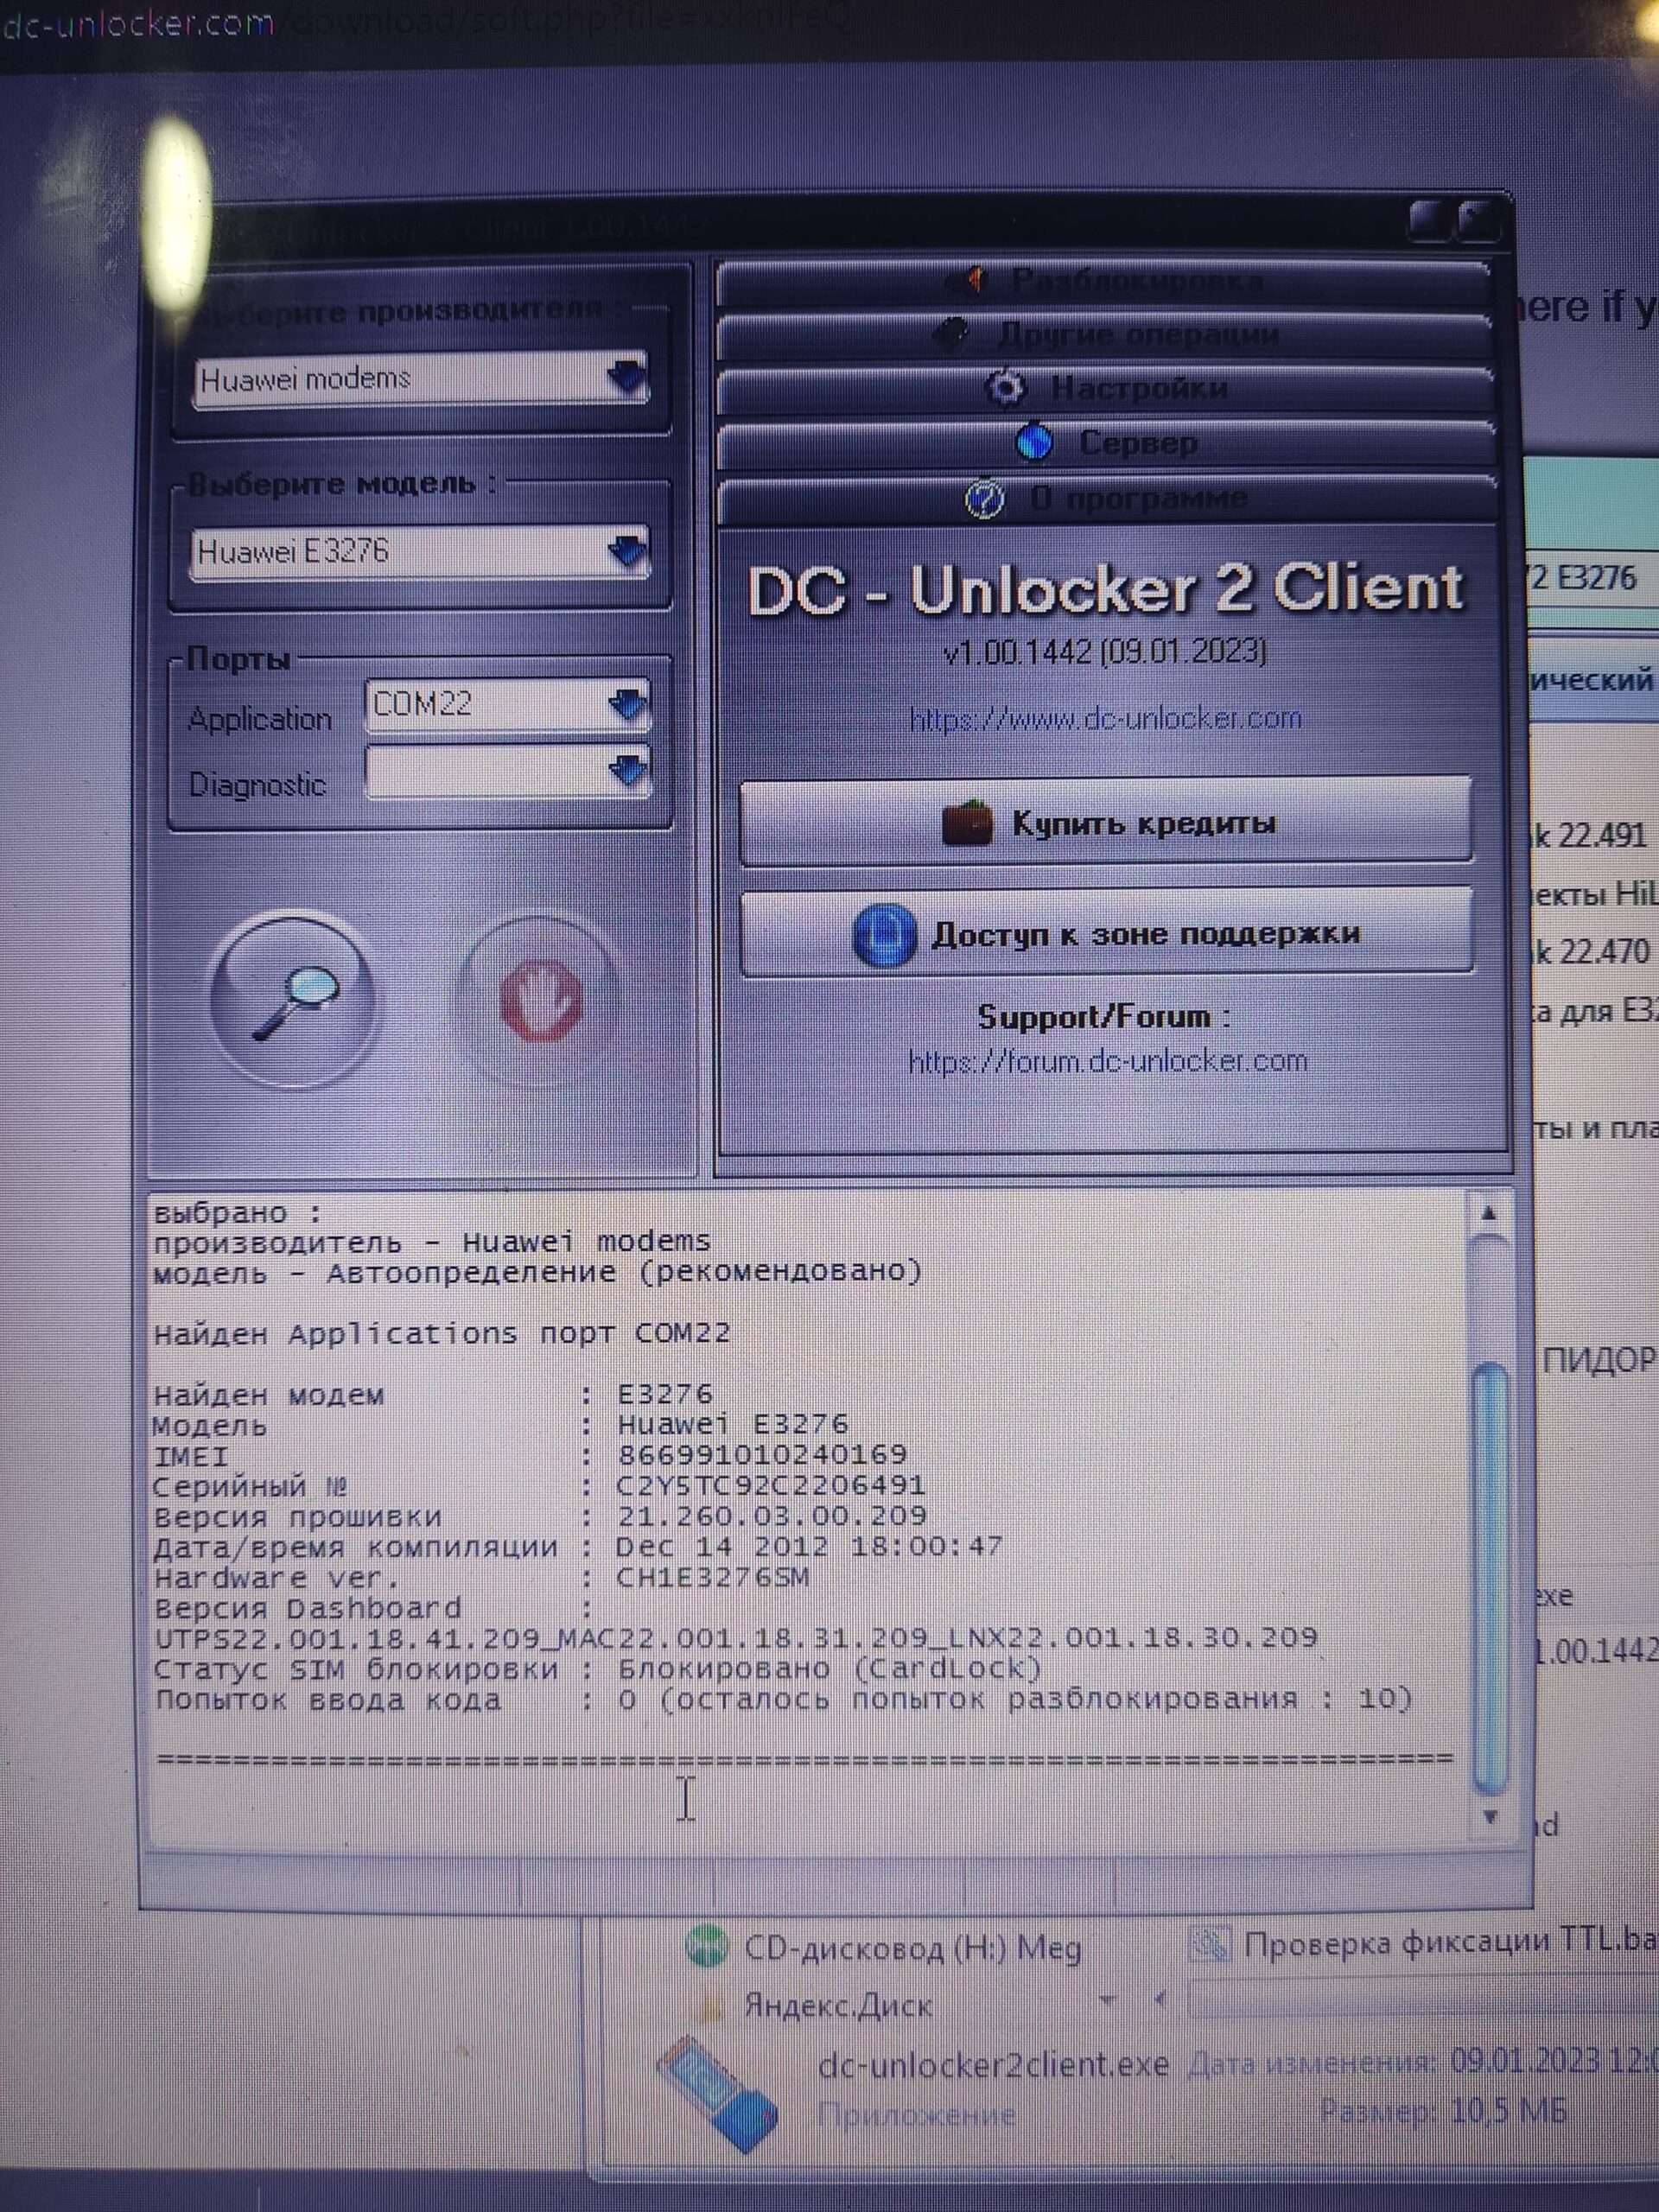Click the Попыток ввода кода line
The image size is (1659, 2212).
tap(783, 1699)
